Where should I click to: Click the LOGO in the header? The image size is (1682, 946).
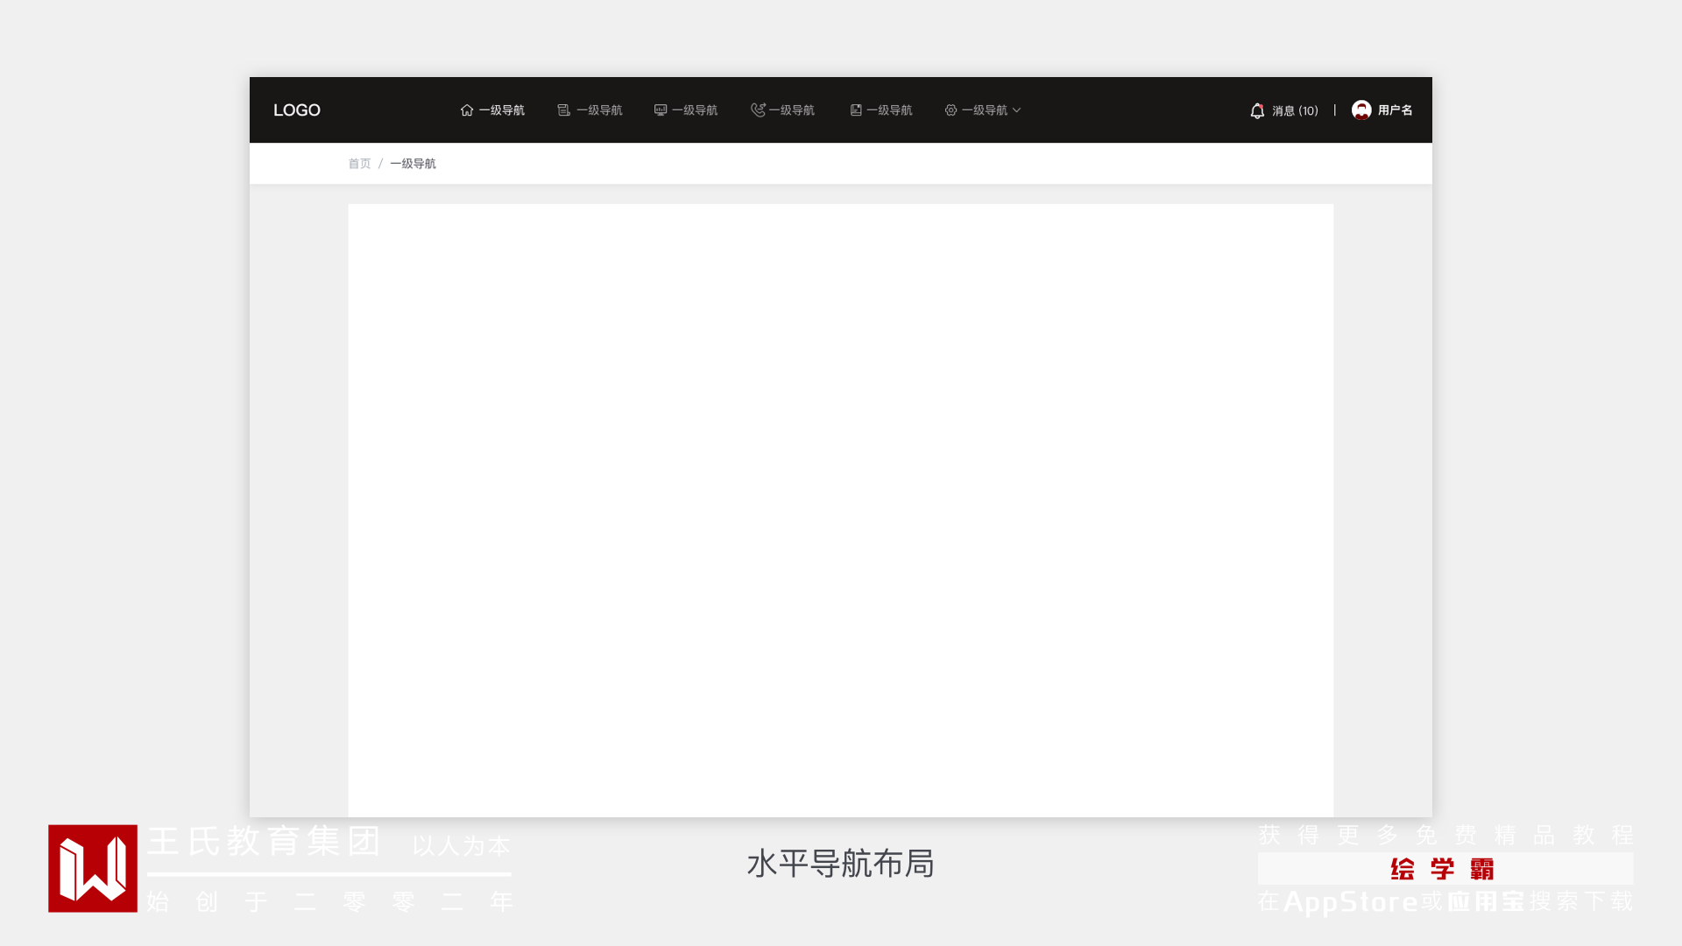[297, 110]
